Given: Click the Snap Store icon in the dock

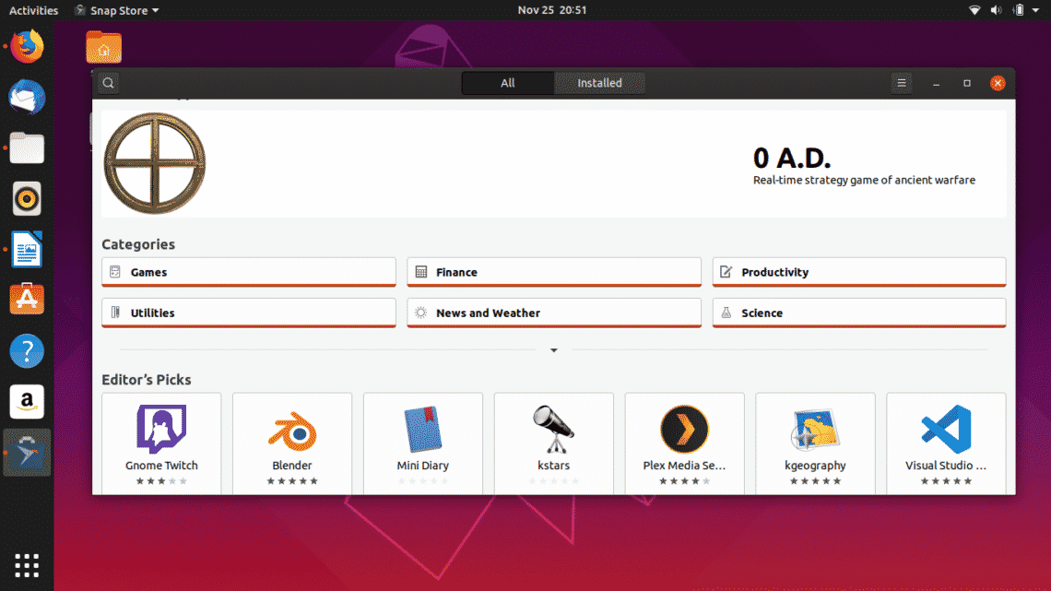Looking at the screenshot, I should pyautogui.click(x=27, y=453).
